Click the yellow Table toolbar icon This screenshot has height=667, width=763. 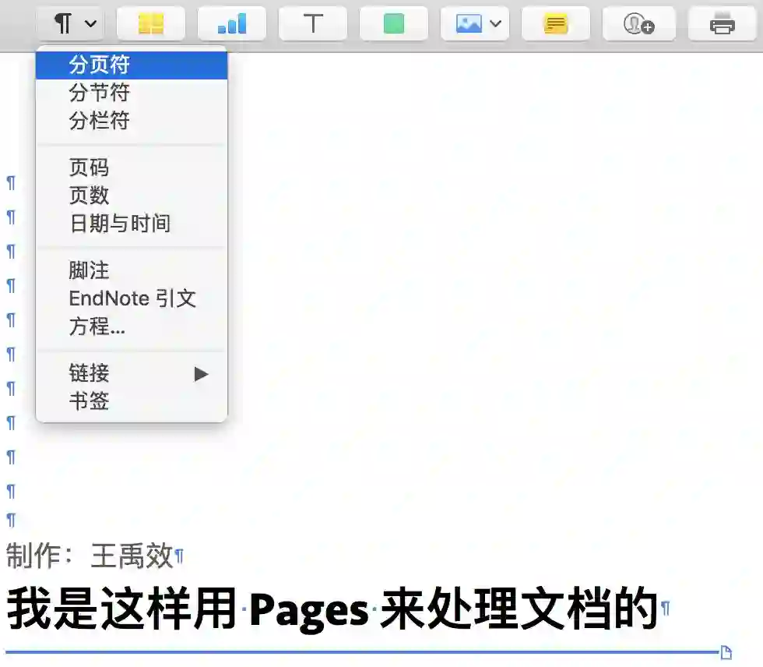click(151, 23)
